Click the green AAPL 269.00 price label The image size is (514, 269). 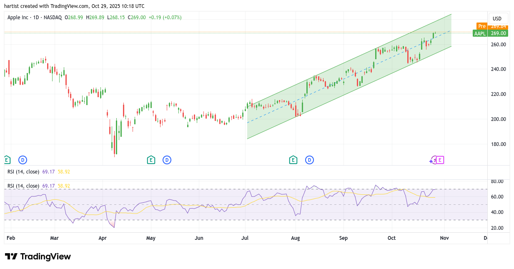(490, 33)
